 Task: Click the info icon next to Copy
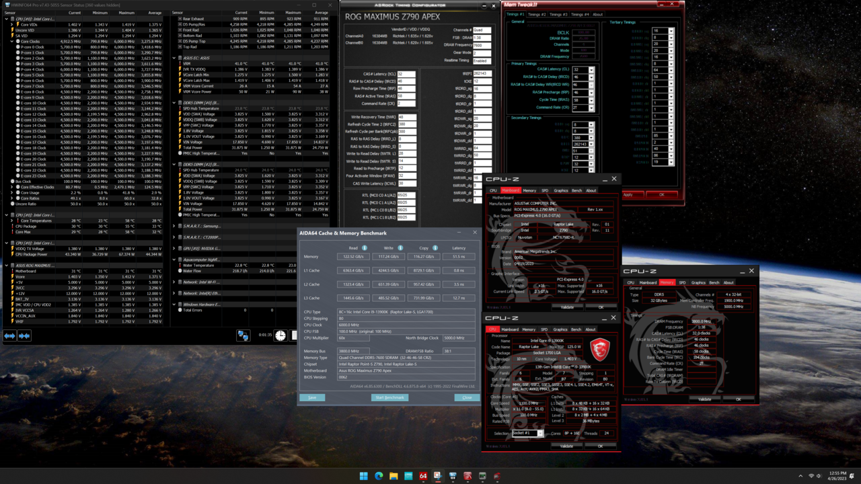click(435, 248)
